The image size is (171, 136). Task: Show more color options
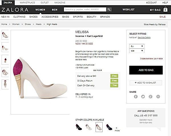[x=117, y=129]
